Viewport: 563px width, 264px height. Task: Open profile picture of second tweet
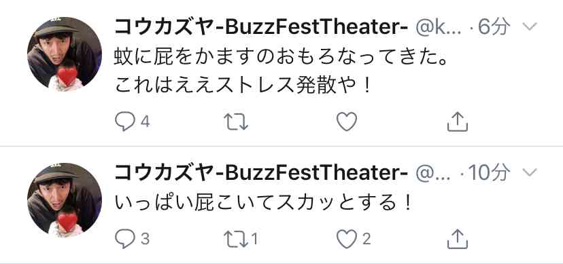65,200
